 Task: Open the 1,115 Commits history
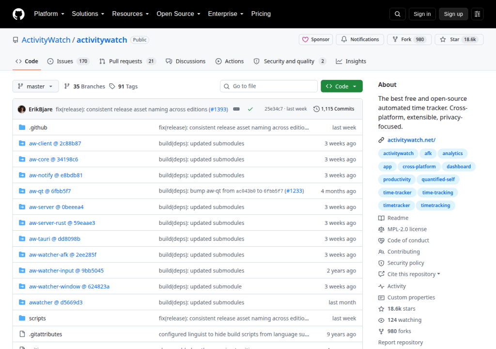pos(334,109)
